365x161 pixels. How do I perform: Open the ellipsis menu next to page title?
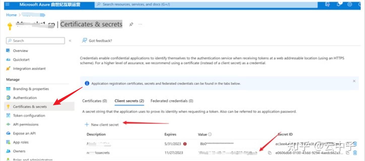[140, 24]
